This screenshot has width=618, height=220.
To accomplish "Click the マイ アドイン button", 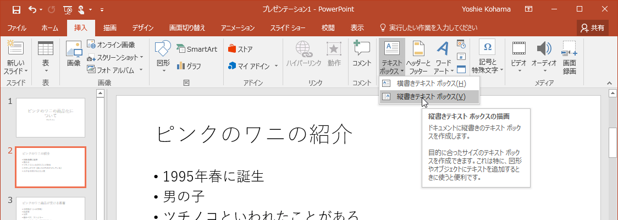I will click(249, 66).
